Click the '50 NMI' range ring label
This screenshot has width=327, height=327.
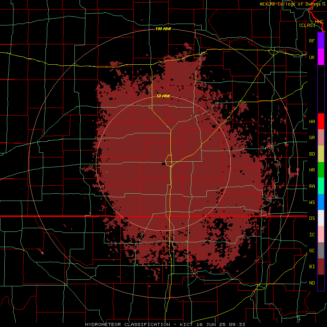(x=163, y=96)
